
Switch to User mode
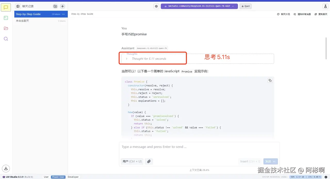[46, 177]
